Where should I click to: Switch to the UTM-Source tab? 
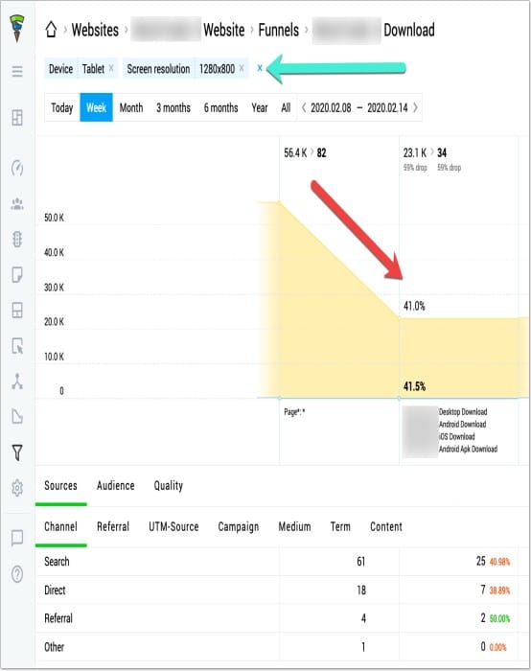(x=173, y=527)
